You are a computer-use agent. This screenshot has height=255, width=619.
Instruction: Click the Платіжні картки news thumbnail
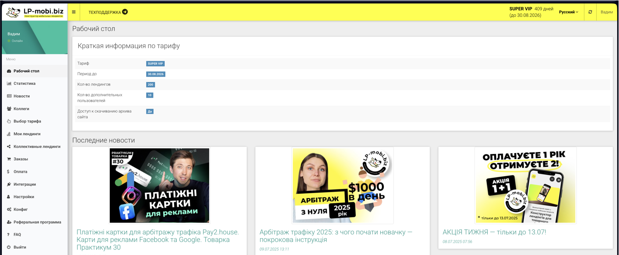(x=160, y=185)
